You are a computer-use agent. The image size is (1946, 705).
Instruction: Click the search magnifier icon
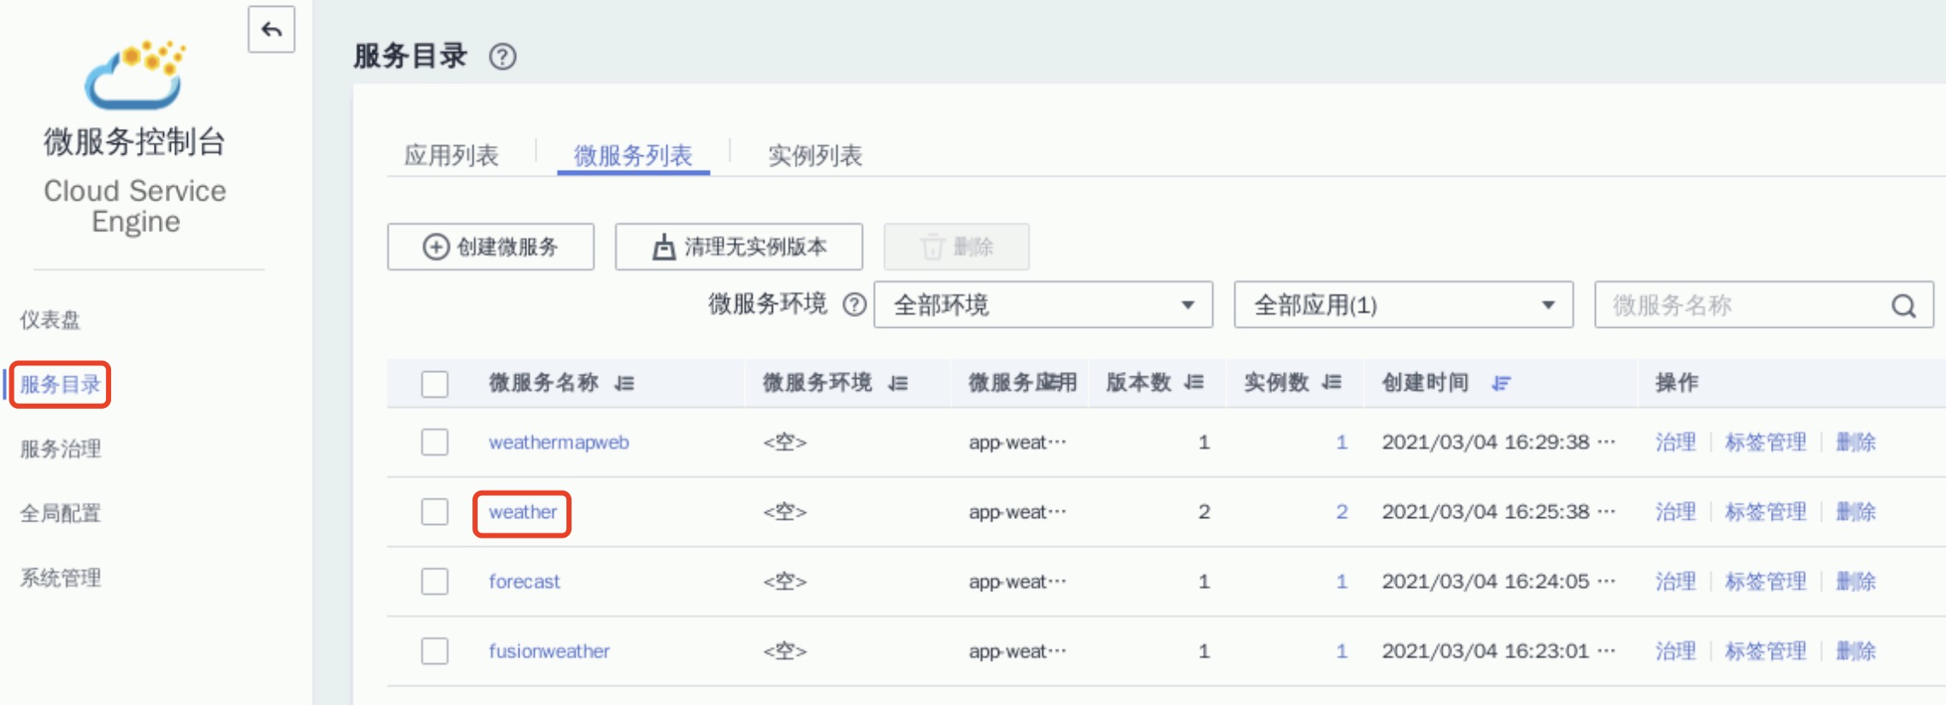pos(1903,306)
